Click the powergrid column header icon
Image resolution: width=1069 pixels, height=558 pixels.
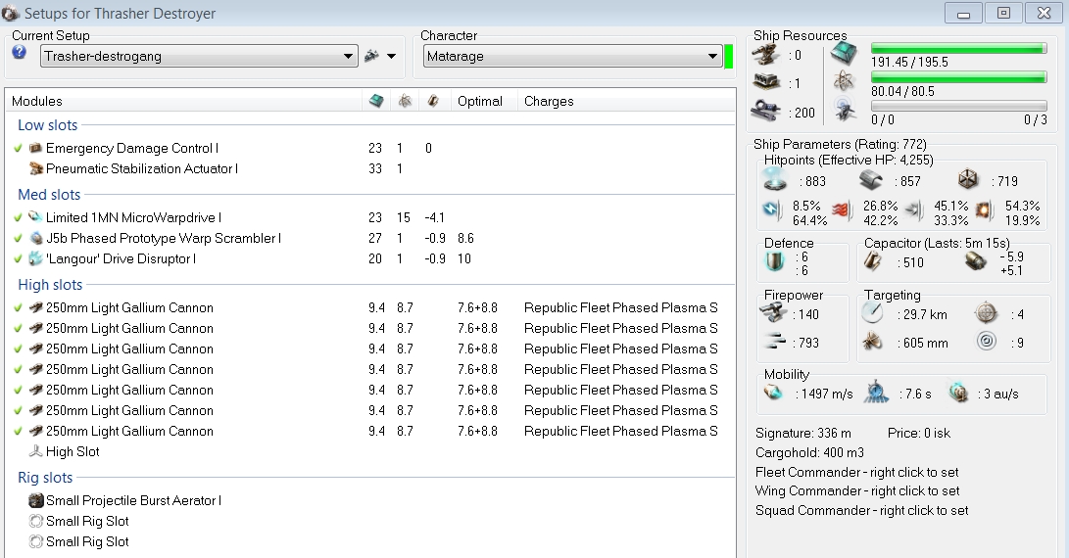point(405,101)
